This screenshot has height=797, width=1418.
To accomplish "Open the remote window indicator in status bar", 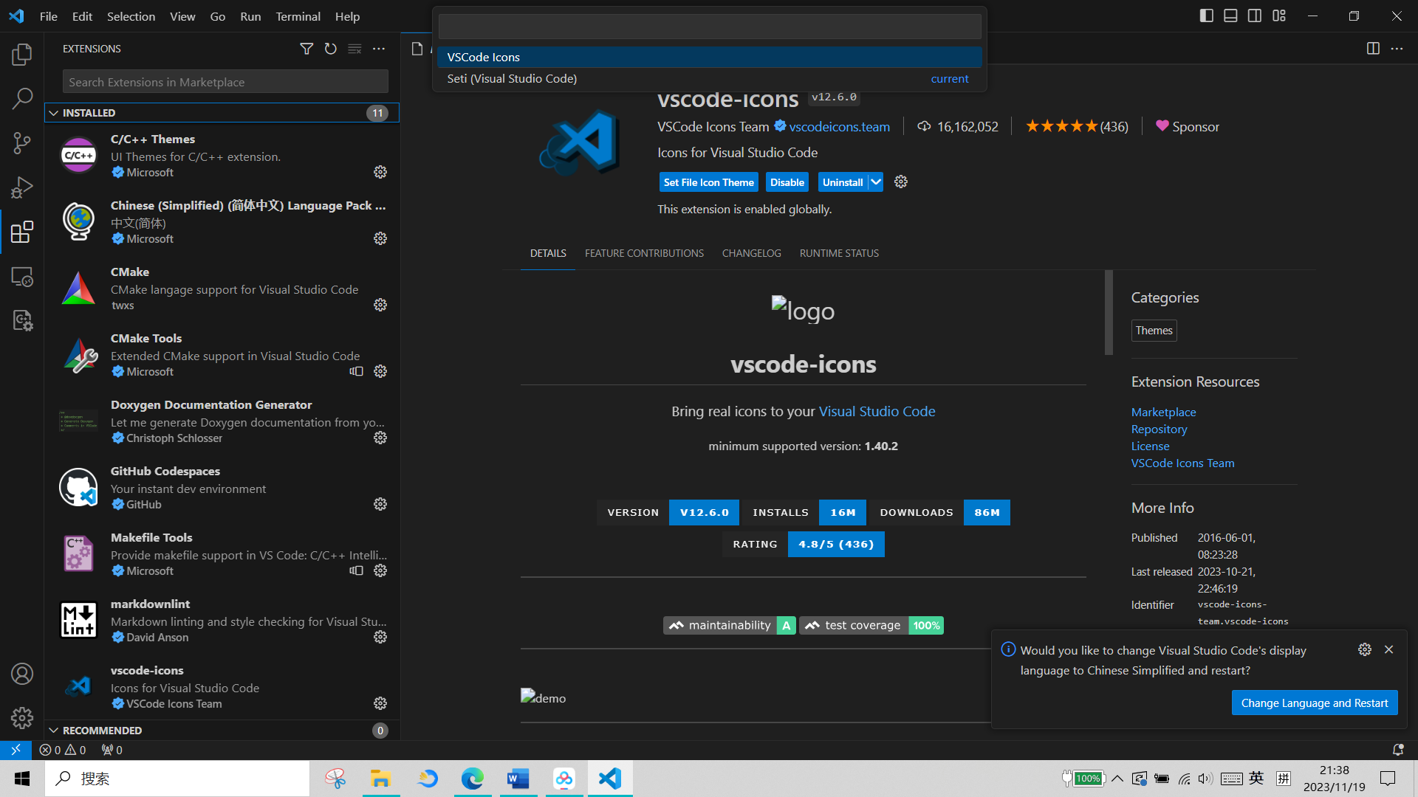I will (16, 750).
